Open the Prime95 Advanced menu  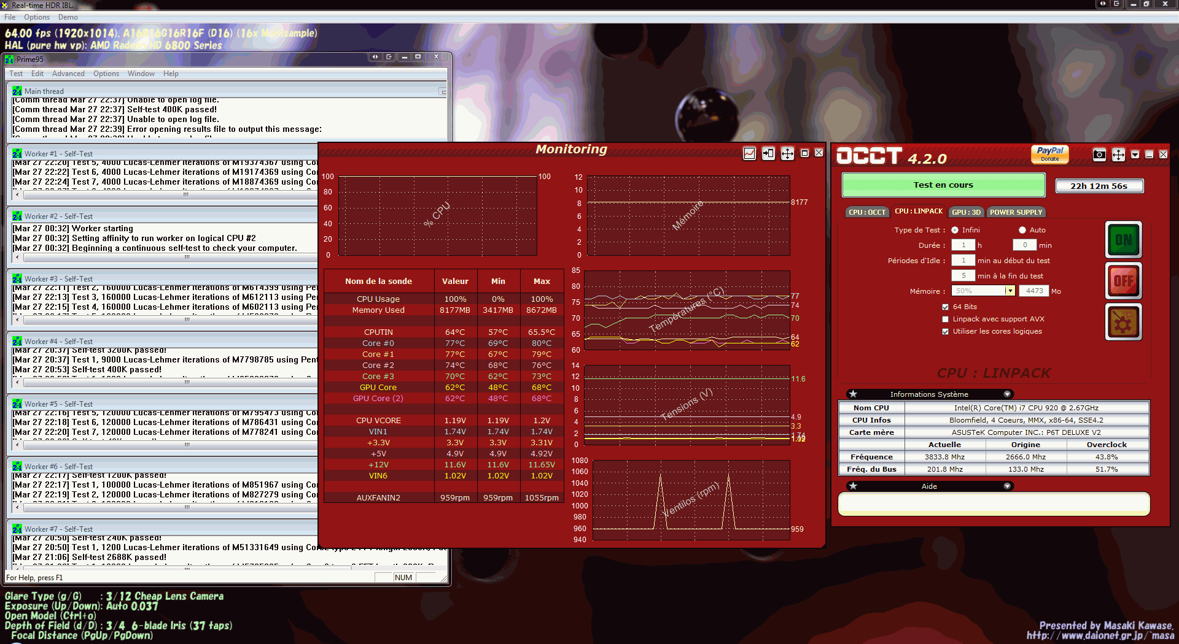[68, 74]
